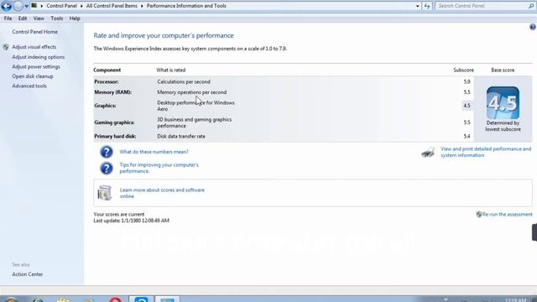Click the blue Help icon at top right
The width and height of the screenshot is (537, 302).
(533, 27)
